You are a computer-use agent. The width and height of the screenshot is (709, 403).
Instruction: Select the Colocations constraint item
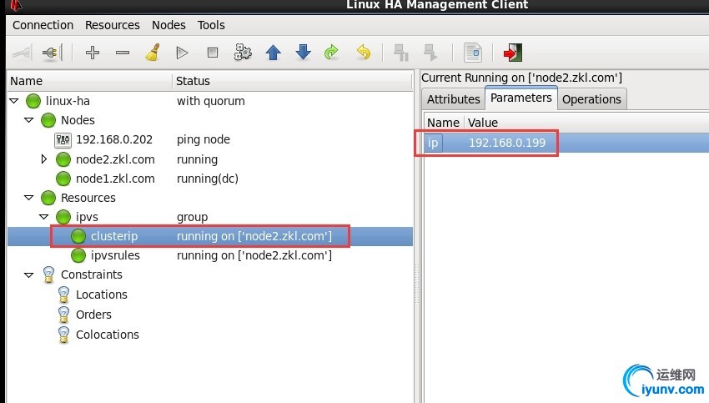coord(108,335)
